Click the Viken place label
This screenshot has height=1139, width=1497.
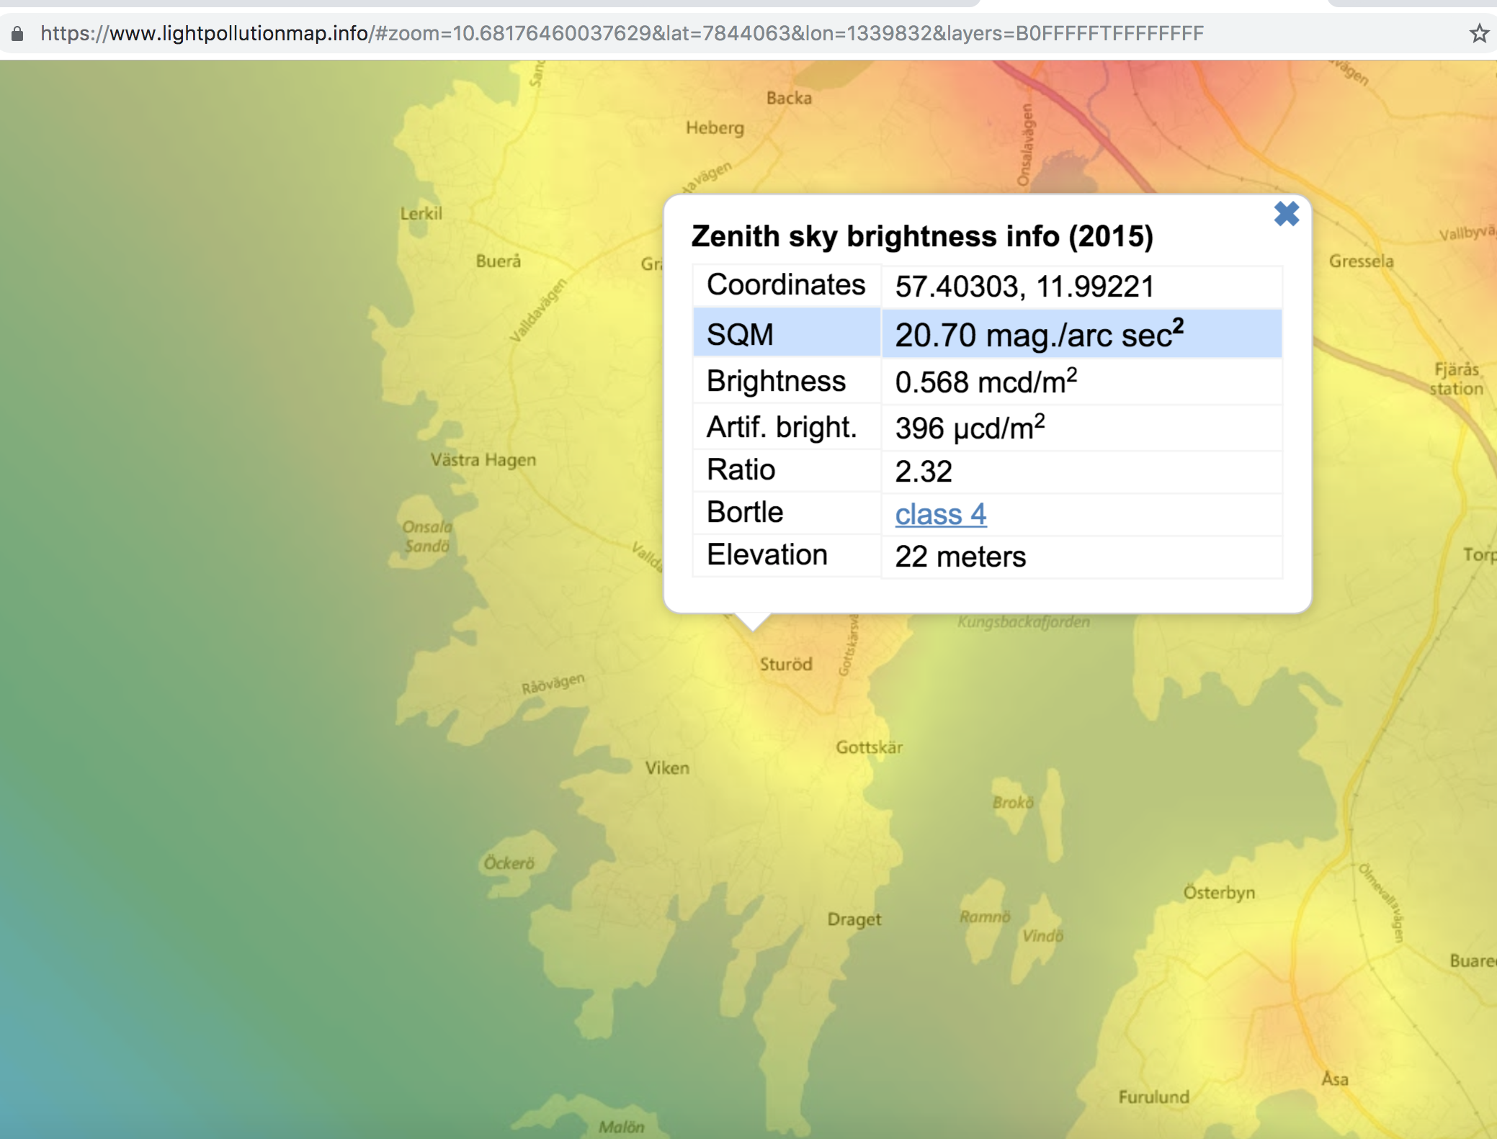tap(667, 768)
